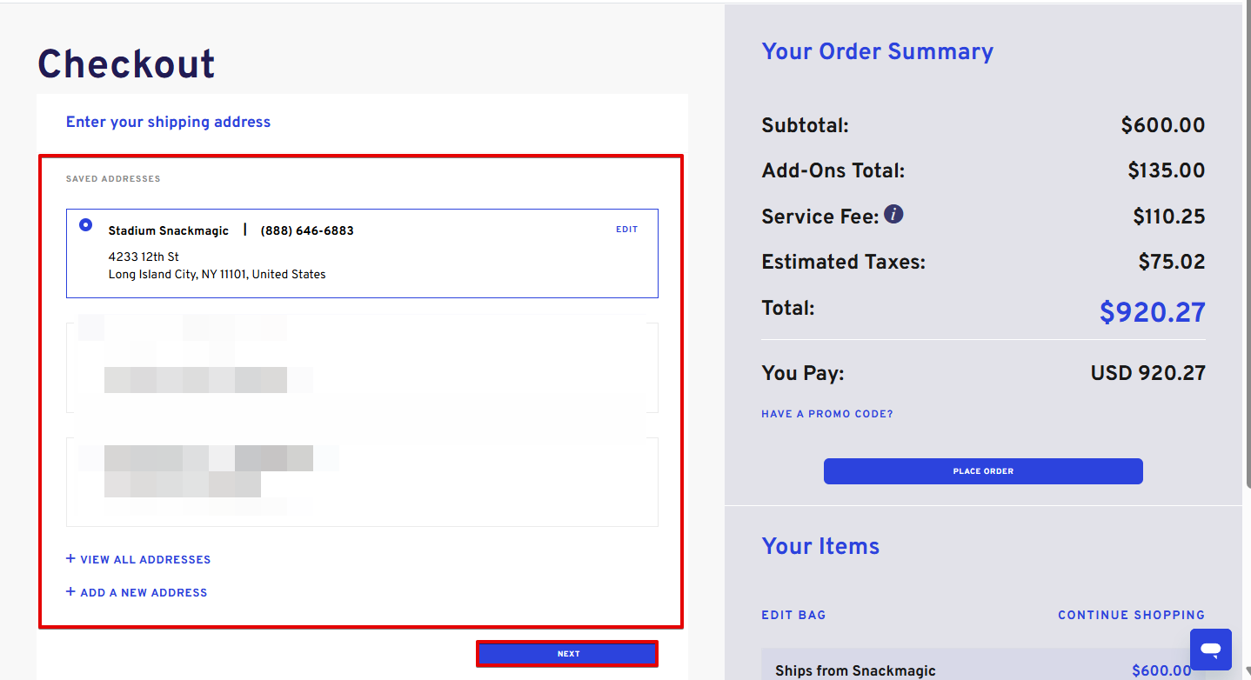Edit the Stadium Snackmagic address
Image resolution: width=1251 pixels, height=680 pixels.
(626, 230)
